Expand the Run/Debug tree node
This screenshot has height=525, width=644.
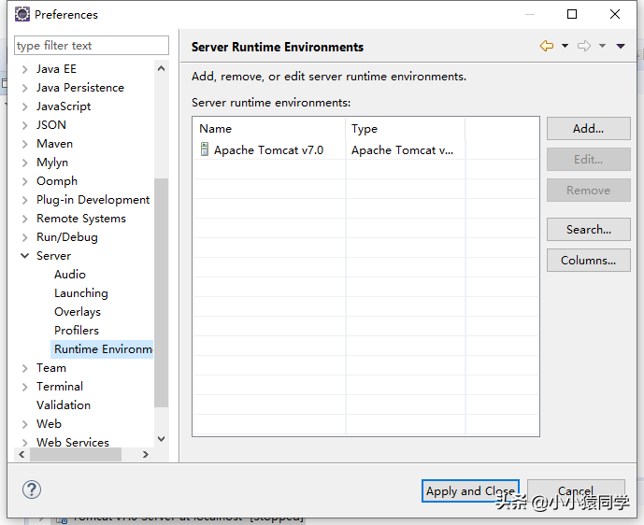(x=25, y=237)
